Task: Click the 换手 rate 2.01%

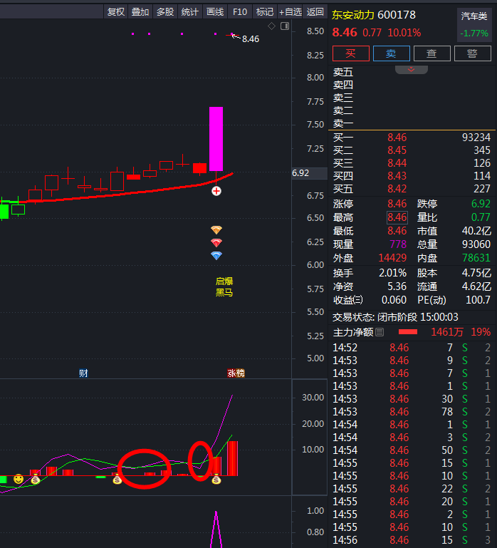Action: click(393, 273)
